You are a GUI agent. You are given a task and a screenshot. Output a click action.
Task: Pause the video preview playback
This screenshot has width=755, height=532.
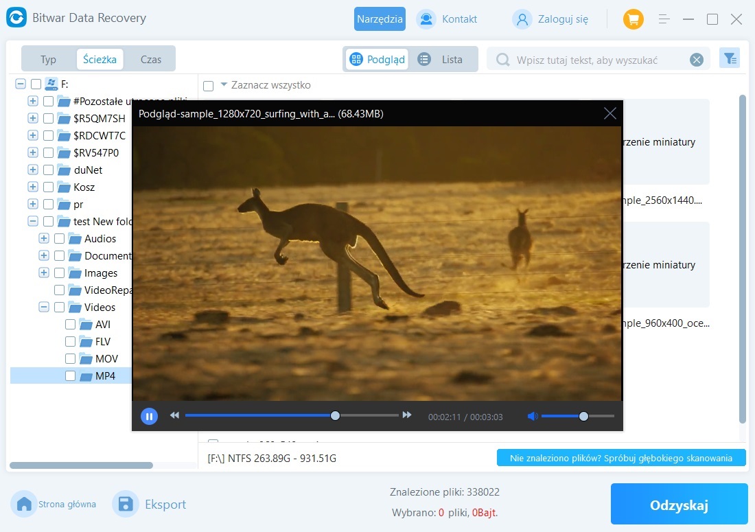(x=149, y=416)
